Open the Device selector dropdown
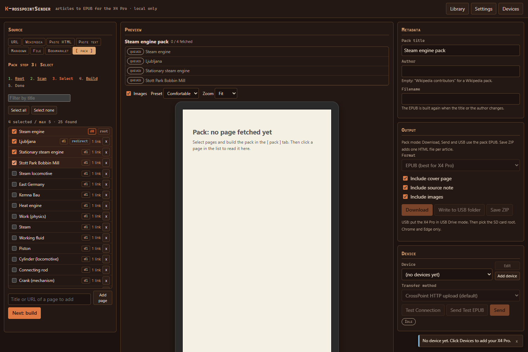 pos(447,275)
